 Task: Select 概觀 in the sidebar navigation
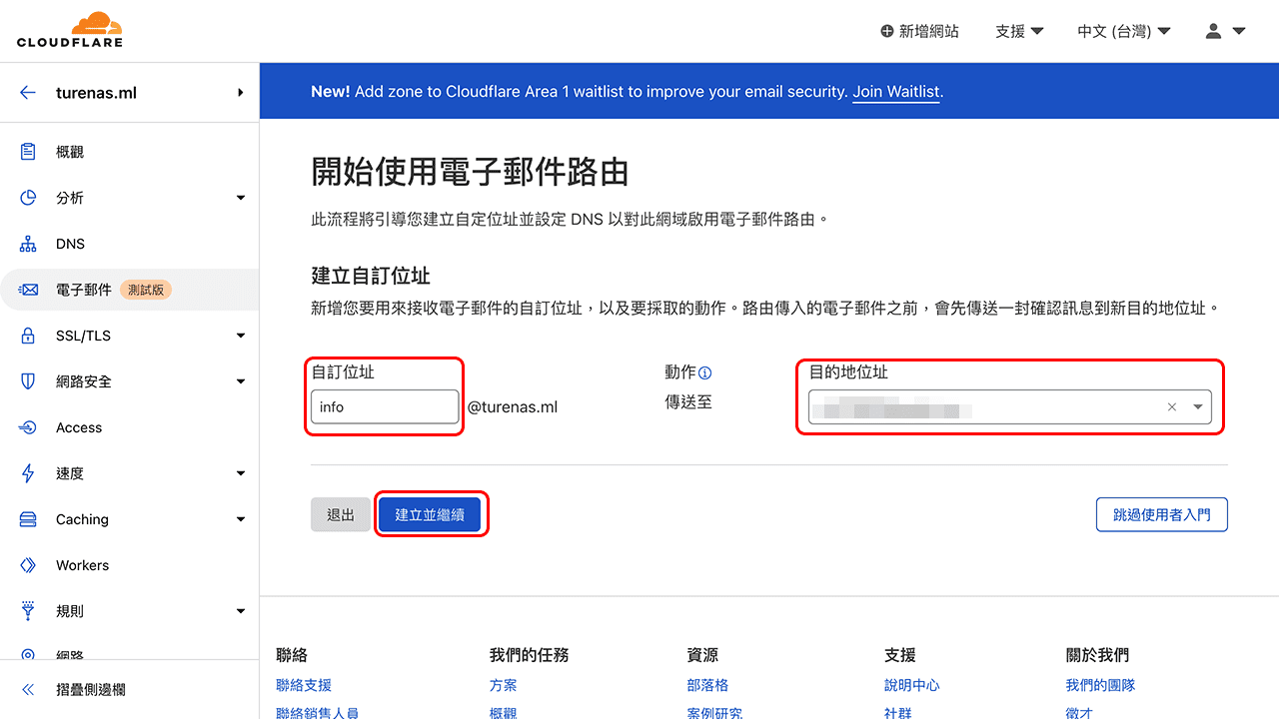pos(70,151)
